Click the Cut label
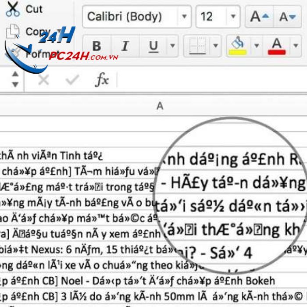The height and width of the screenshot is (307, 307). (34, 9)
